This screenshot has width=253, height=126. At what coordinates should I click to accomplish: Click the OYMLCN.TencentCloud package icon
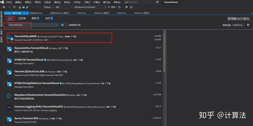9,61
